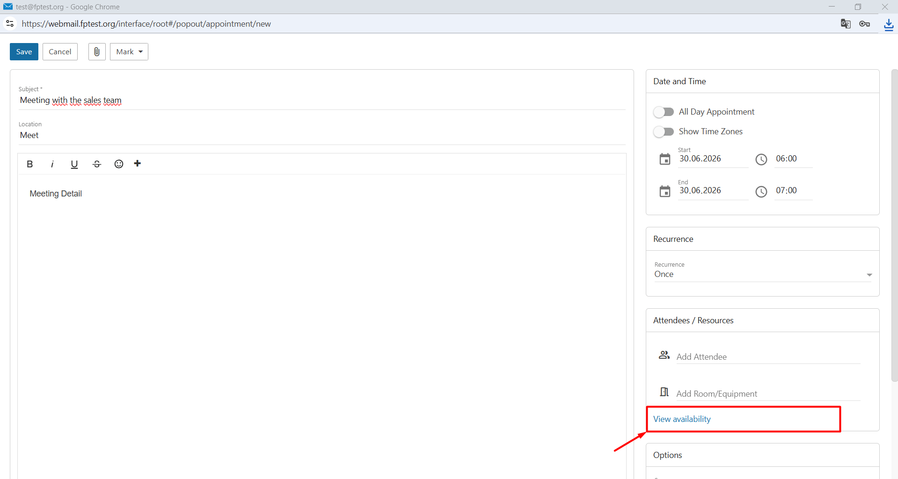Edit the Subject field text
This screenshot has height=479, width=898.
(322, 100)
